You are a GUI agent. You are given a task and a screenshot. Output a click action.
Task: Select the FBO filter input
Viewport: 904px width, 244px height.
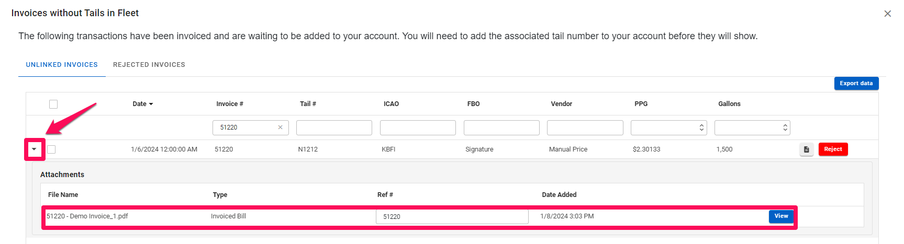(501, 127)
